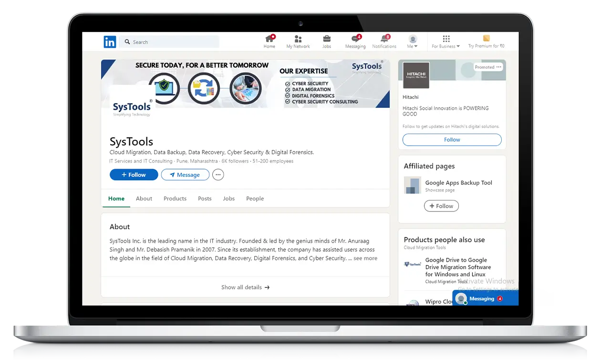The width and height of the screenshot is (601, 361).
Task: Follow the Hitachi promoted page
Action: coord(452,140)
